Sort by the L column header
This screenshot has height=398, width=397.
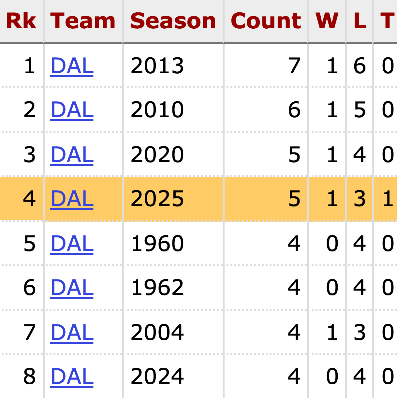click(x=360, y=21)
